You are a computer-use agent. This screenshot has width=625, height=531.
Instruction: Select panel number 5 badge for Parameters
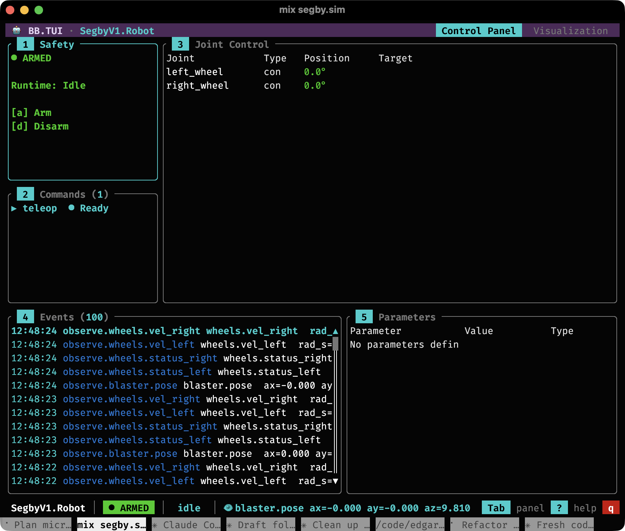(364, 317)
